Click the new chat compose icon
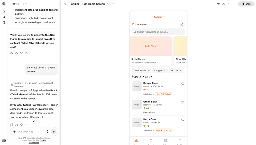Viewport: 256px width, 145px height. point(4,12)
